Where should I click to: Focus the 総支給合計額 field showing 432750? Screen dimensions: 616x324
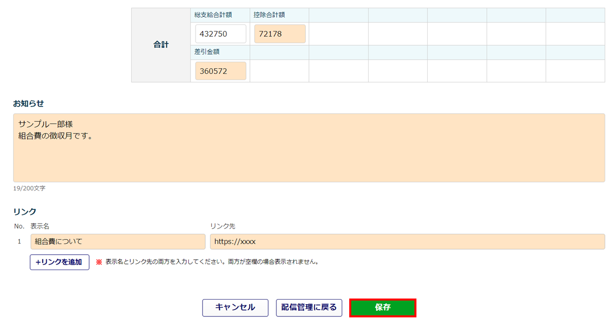pos(221,34)
